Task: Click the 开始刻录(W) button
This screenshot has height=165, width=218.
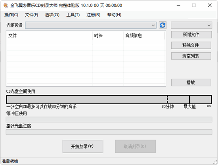Action: pos(83,146)
